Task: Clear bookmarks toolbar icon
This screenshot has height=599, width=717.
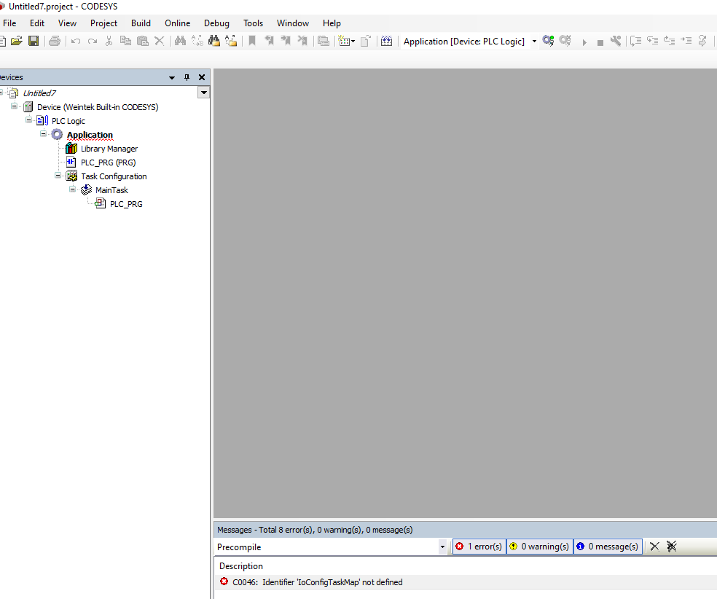Action: click(302, 41)
